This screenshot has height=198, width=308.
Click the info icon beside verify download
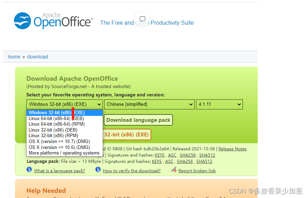[x=98, y=169]
